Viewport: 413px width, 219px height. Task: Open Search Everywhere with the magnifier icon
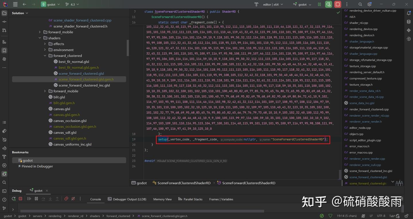click(x=360, y=4)
